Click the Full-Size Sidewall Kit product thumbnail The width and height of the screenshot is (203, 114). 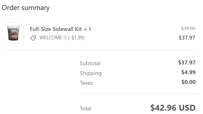pyautogui.click(x=13, y=33)
